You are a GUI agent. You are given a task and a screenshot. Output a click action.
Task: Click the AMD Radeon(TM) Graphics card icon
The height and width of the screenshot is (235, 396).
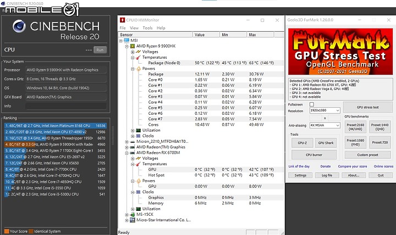coord(133,147)
